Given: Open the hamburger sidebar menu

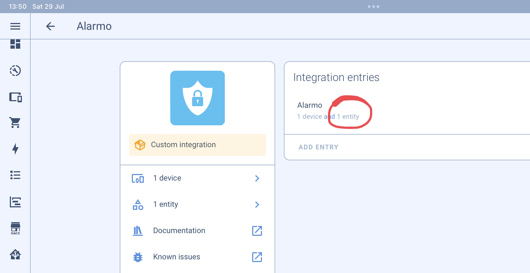Looking at the screenshot, I should click(x=15, y=26).
